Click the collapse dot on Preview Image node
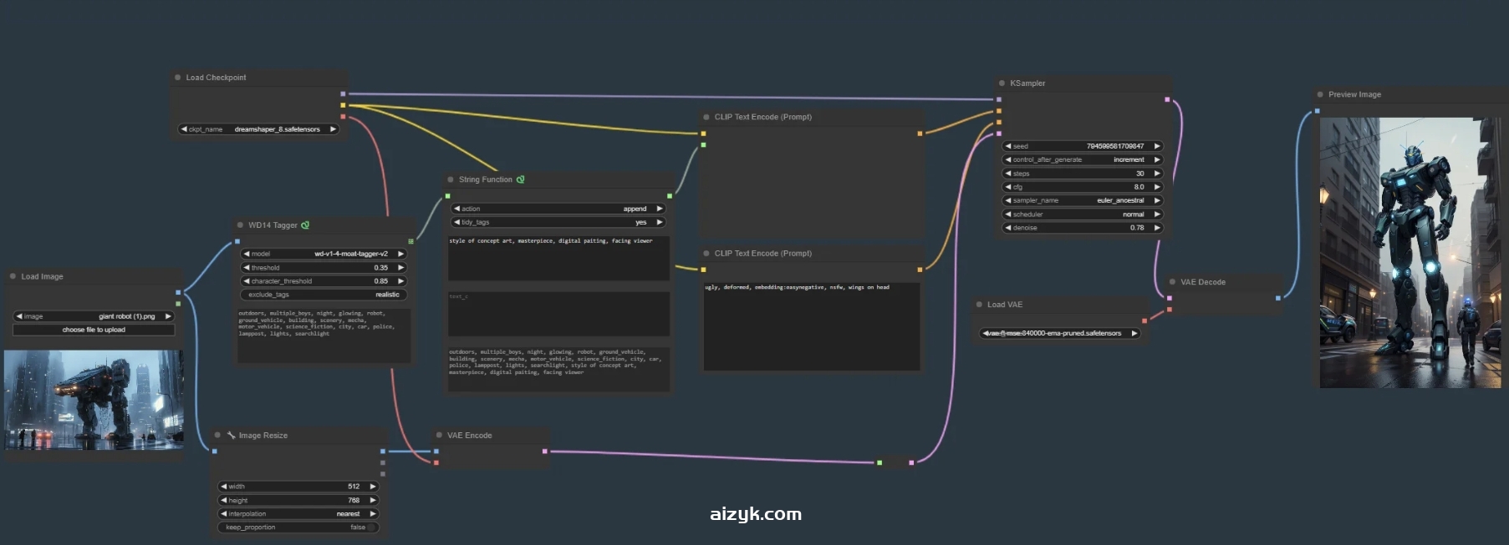 [x=1320, y=95]
